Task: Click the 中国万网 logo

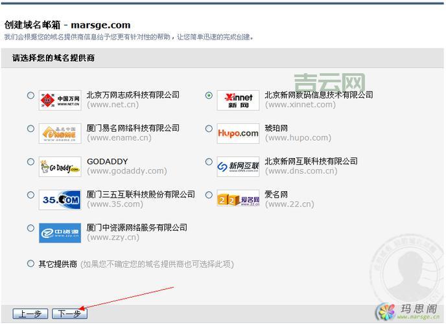Action: click(x=60, y=100)
